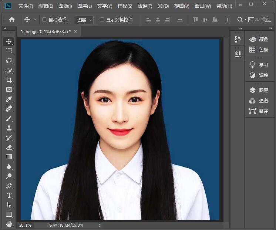Open the 滤镜(T) menu
276x230 pixels.
[145, 6]
